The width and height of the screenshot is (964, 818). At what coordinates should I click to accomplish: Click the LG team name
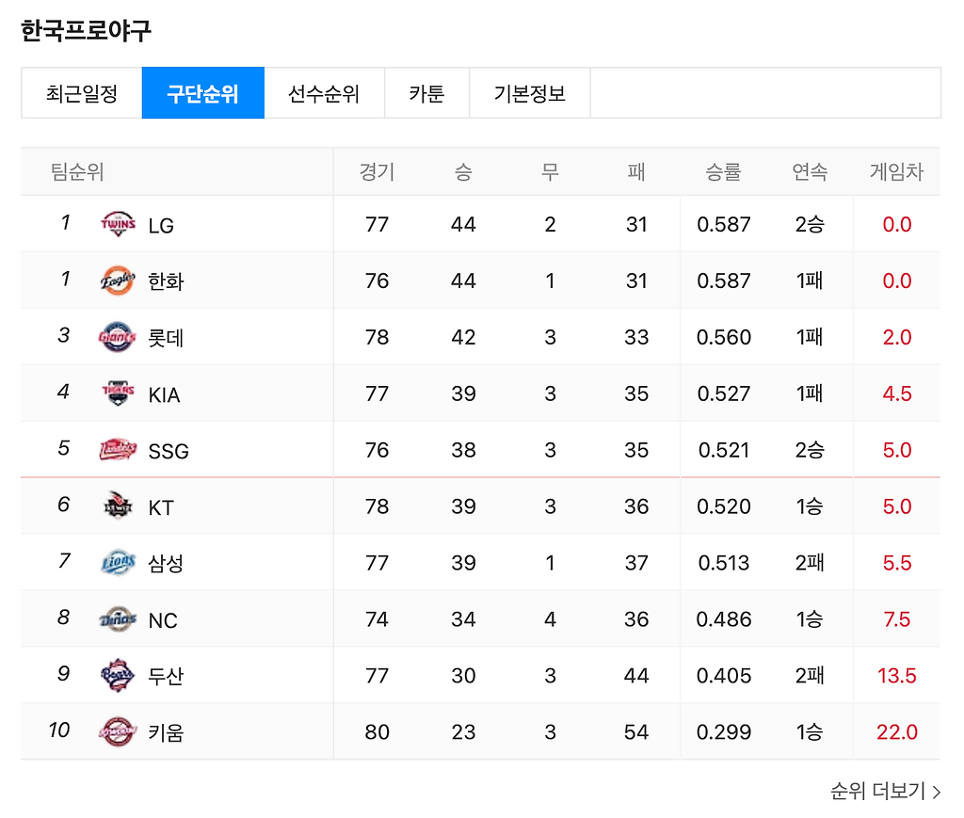tap(161, 226)
